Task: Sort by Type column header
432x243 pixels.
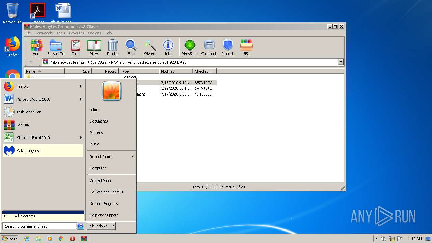Action: point(139,71)
